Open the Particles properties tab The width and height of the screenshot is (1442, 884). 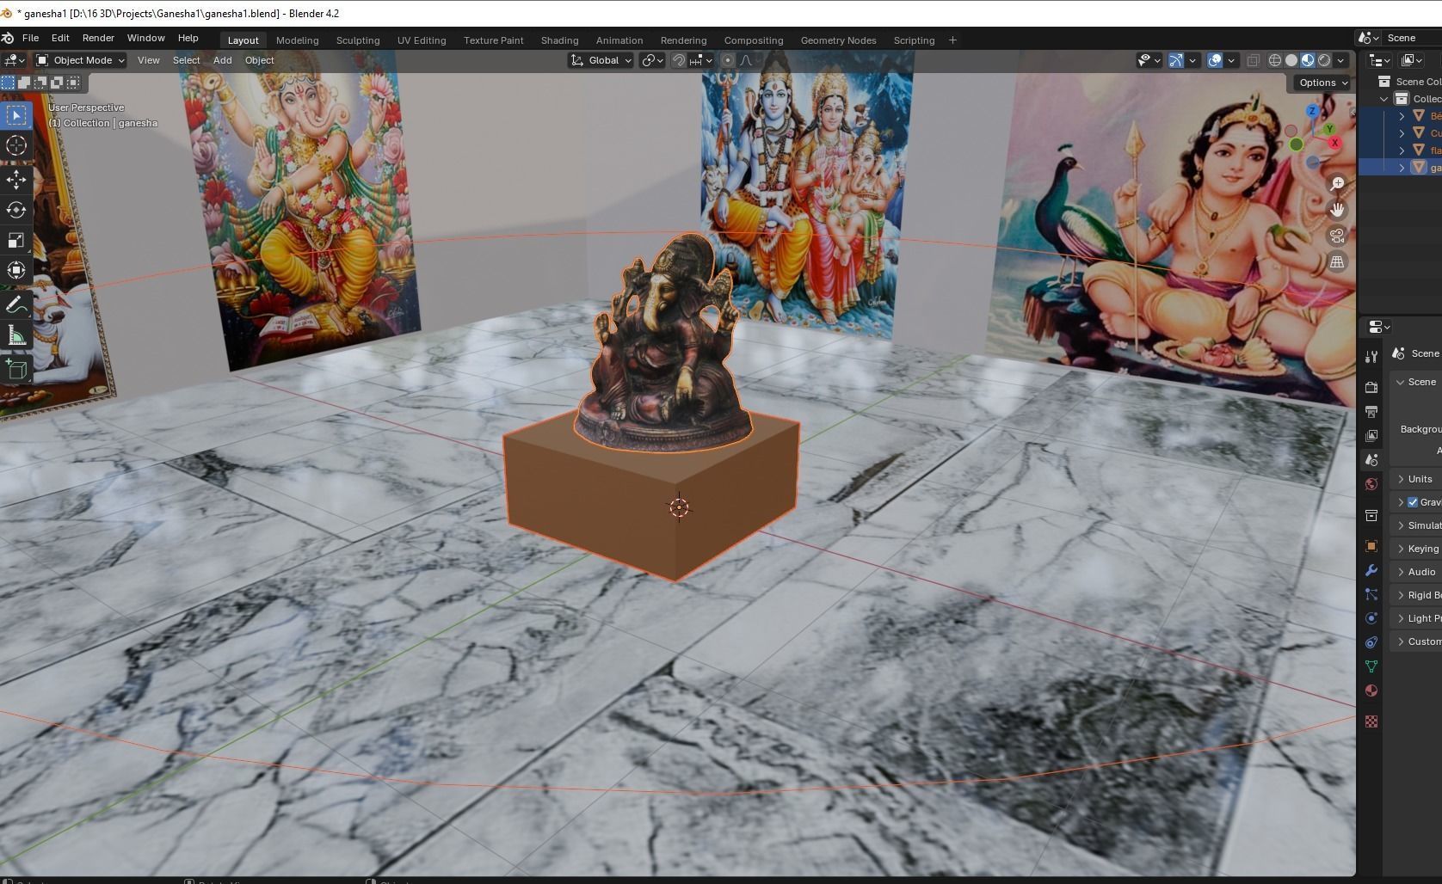[1371, 594]
